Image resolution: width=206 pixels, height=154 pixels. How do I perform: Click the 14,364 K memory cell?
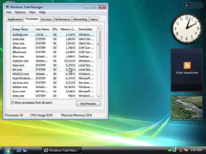click(70, 87)
